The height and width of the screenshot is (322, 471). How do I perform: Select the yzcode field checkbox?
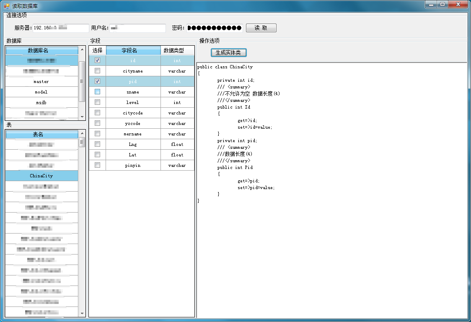tap(97, 123)
